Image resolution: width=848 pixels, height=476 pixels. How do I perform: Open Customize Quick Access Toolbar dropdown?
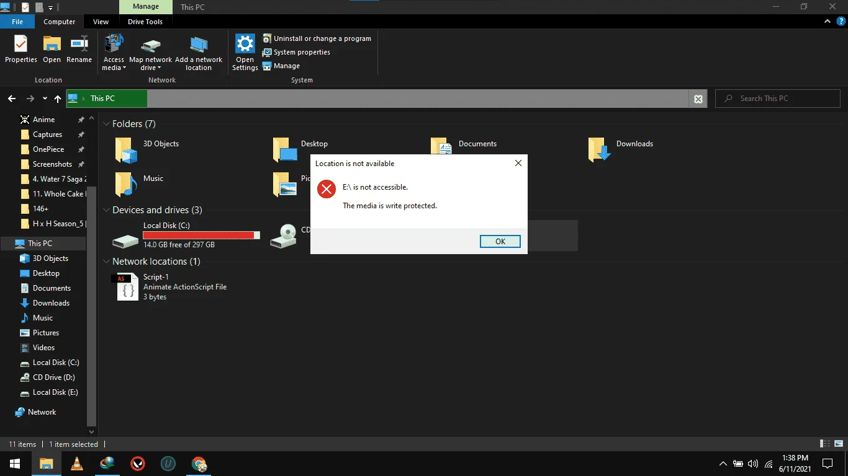coord(51,7)
